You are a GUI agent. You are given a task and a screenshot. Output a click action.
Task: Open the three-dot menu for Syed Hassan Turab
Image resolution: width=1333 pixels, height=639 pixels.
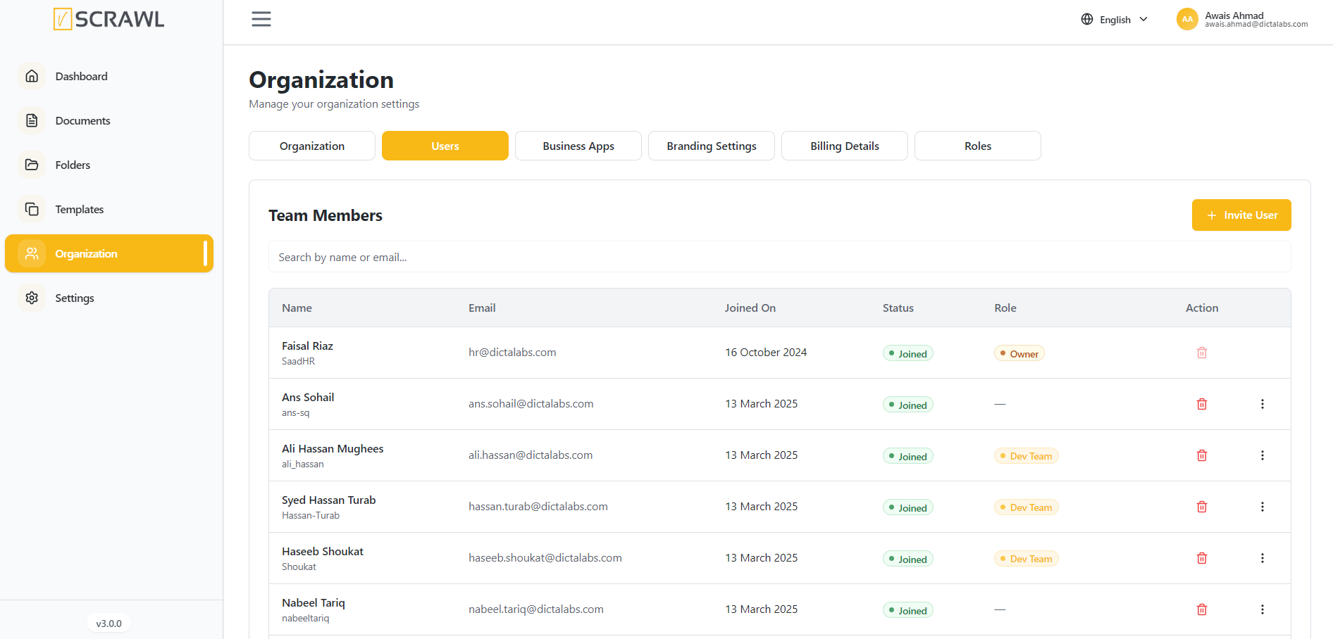click(1263, 507)
